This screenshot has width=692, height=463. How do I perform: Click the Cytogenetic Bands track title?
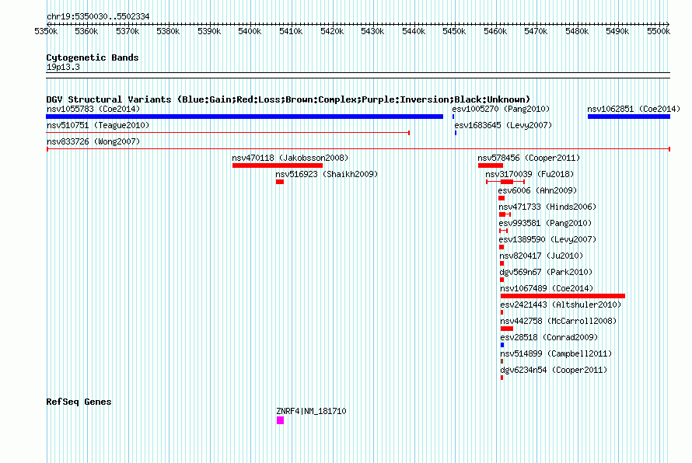click(93, 57)
